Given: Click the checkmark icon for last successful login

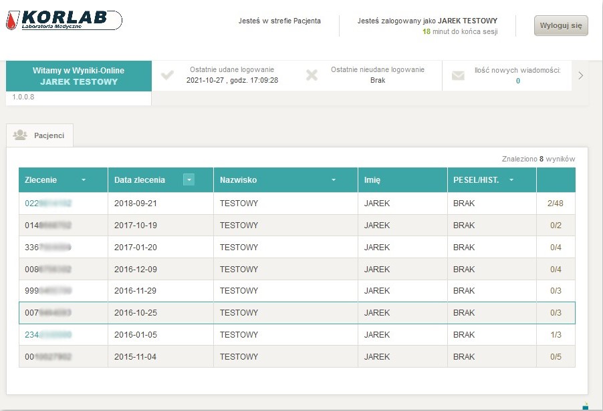Looking at the screenshot, I should (x=168, y=75).
